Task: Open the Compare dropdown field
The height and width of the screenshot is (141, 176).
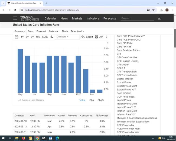Action: click(x=67, y=37)
